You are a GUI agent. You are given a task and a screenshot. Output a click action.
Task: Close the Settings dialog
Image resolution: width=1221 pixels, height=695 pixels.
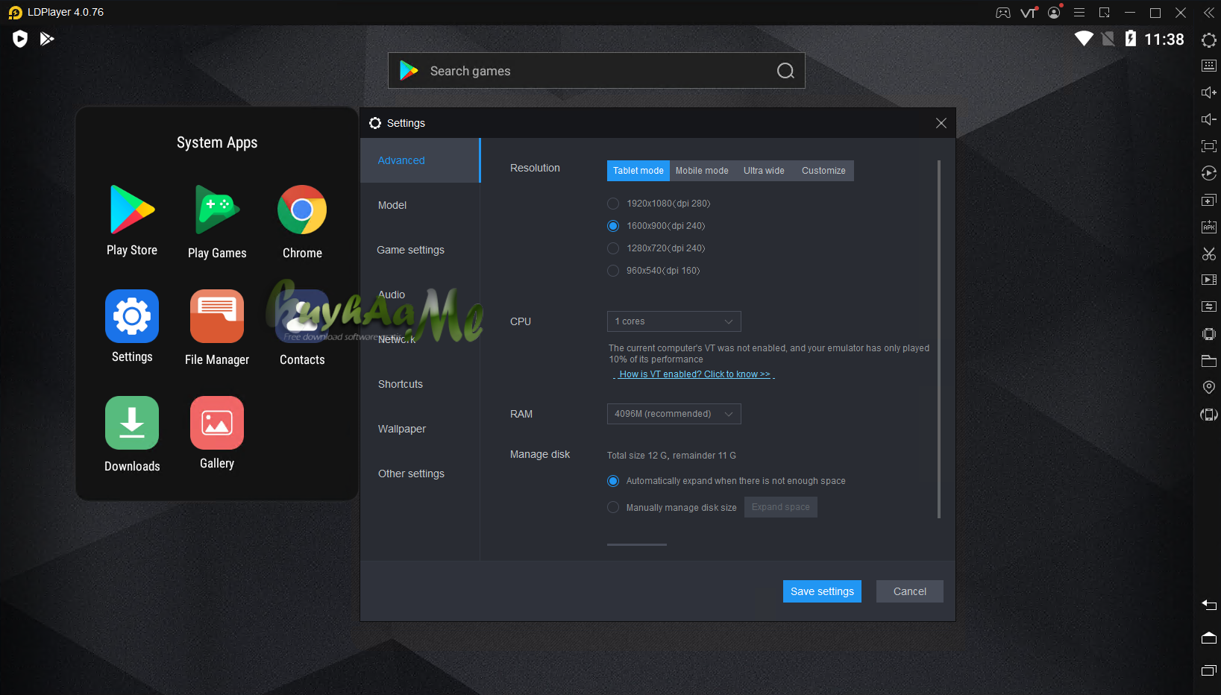941,123
